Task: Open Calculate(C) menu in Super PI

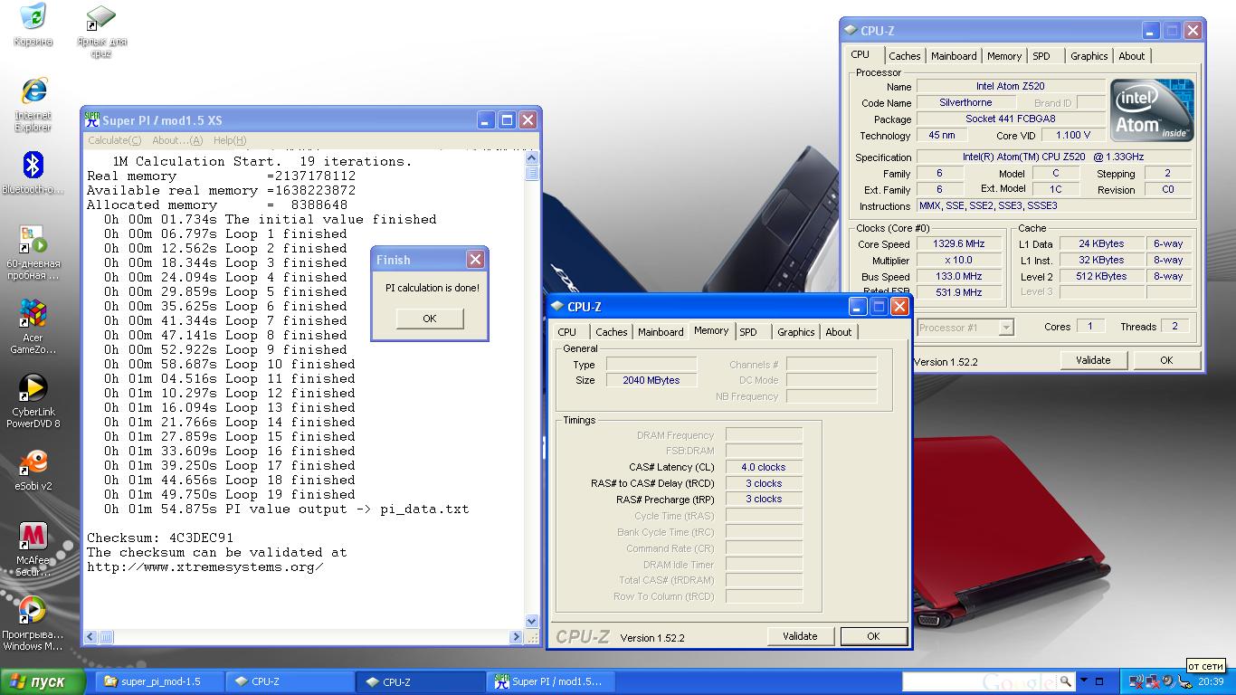Action: click(114, 140)
